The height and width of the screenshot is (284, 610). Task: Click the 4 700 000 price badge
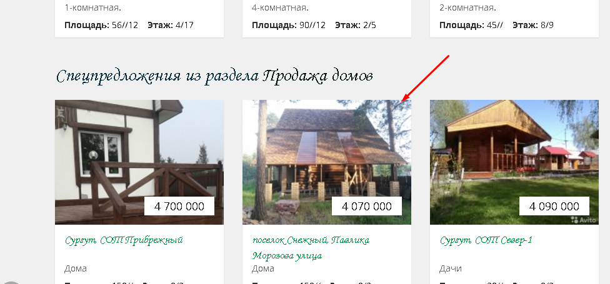click(x=179, y=206)
